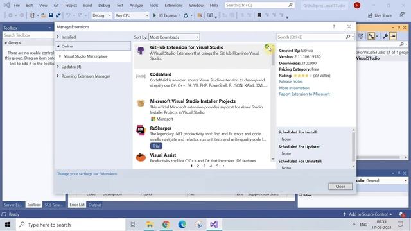Click the Undo toolbar icon
Viewport: 411px width, 231px height.
(68, 15)
